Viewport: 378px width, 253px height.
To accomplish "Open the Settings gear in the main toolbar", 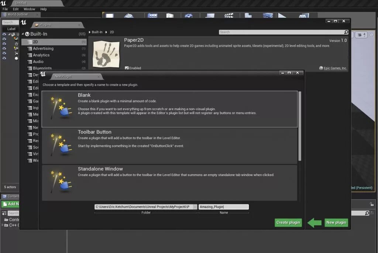I will [x=188, y=15].
